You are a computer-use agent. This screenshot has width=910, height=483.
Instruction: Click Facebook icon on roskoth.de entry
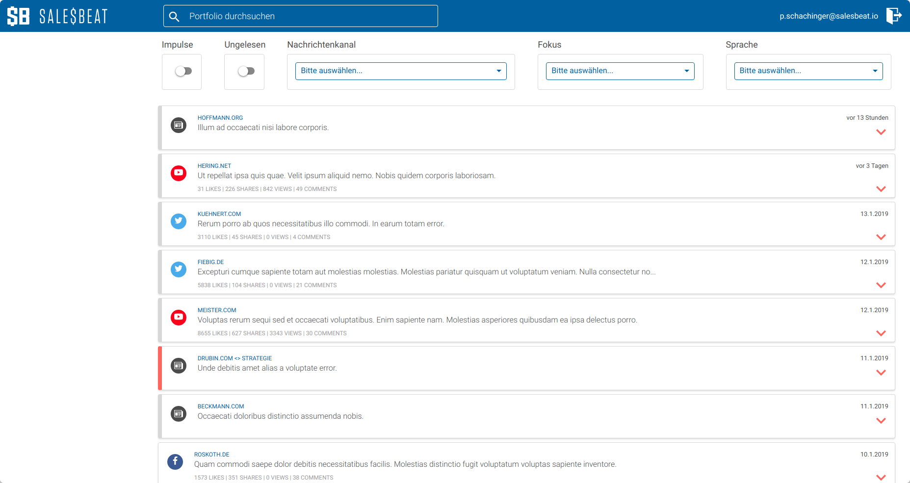175,461
